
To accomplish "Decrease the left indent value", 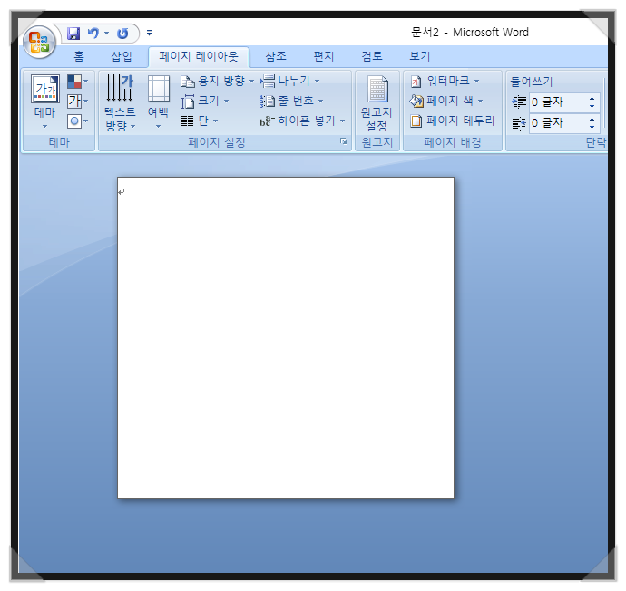I will [x=592, y=107].
